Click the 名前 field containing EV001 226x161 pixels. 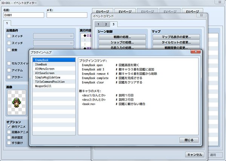point(24,15)
